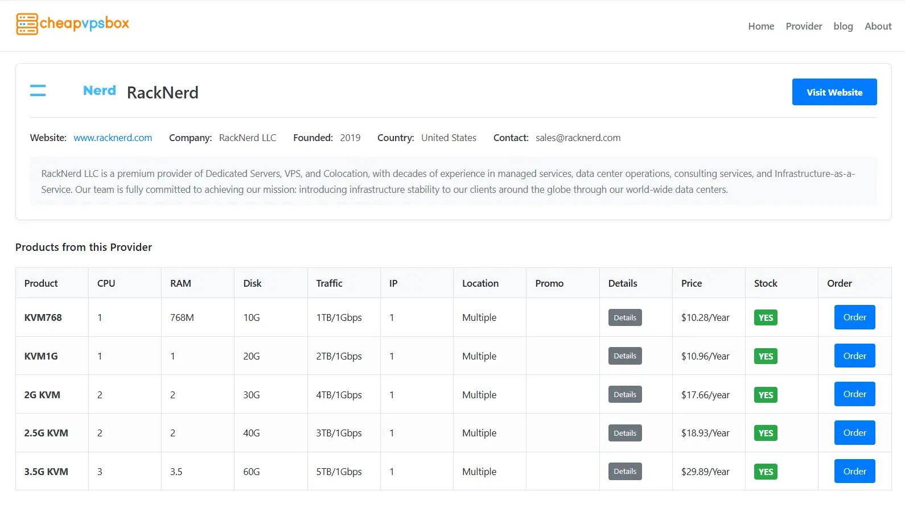Select the 2.5G KVM product name
Image resolution: width=905 pixels, height=516 pixels.
pos(46,433)
